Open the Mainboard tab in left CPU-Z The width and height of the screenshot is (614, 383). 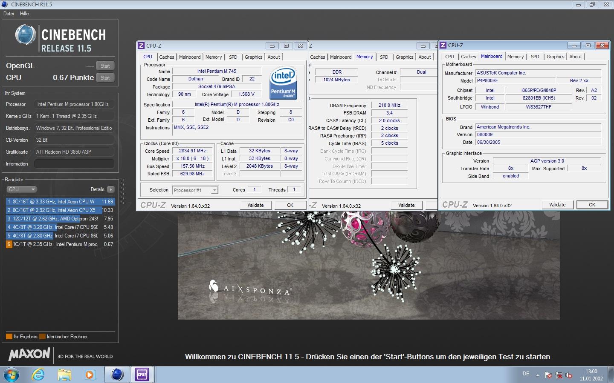[x=190, y=57]
